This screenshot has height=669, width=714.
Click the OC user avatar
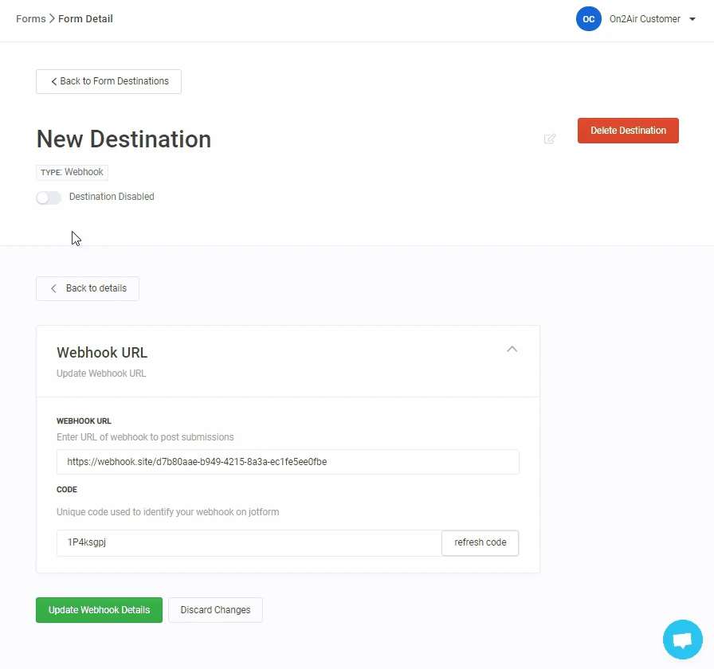click(x=588, y=19)
